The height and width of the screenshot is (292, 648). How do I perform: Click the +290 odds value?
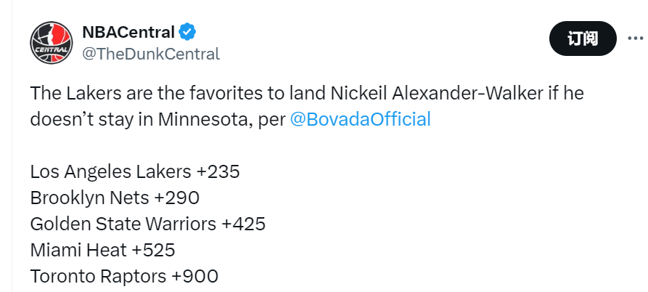(x=176, y=198)
